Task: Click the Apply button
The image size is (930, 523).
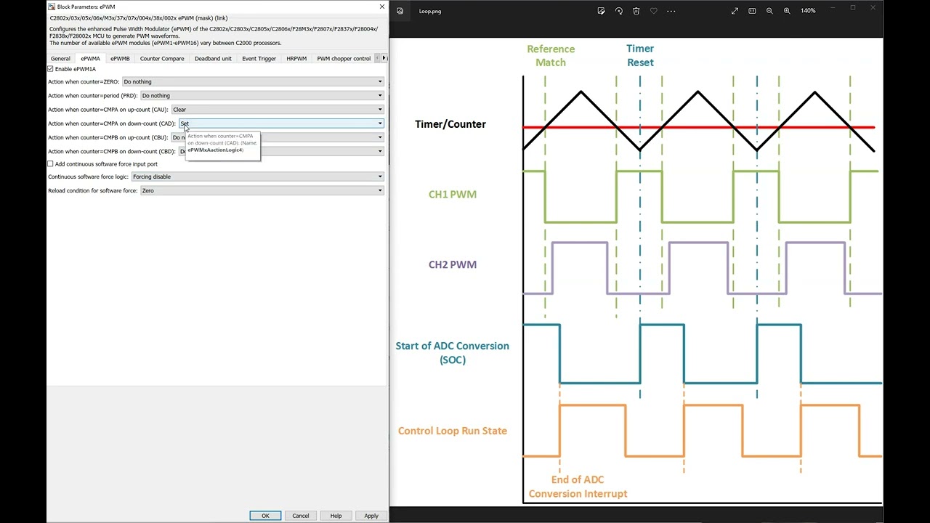Action: [371, 516]
